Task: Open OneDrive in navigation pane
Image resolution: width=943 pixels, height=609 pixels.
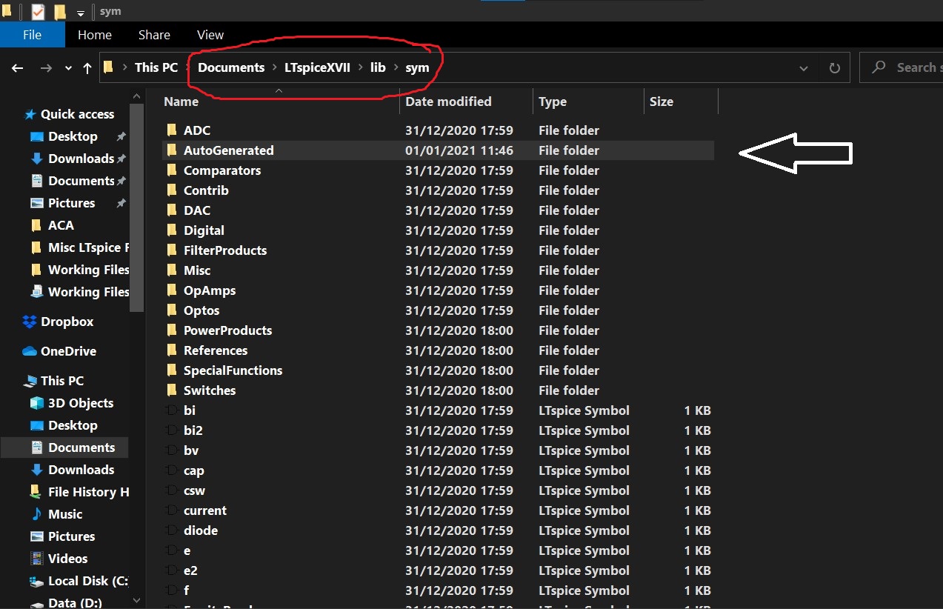Action: 61,351
